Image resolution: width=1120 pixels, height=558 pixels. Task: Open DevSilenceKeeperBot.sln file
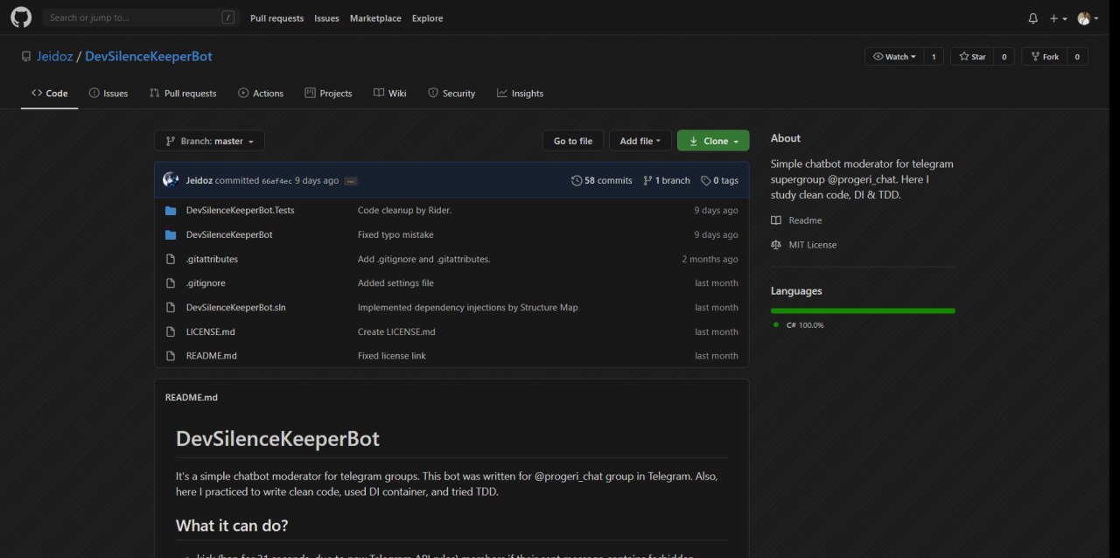coord(236,307)
